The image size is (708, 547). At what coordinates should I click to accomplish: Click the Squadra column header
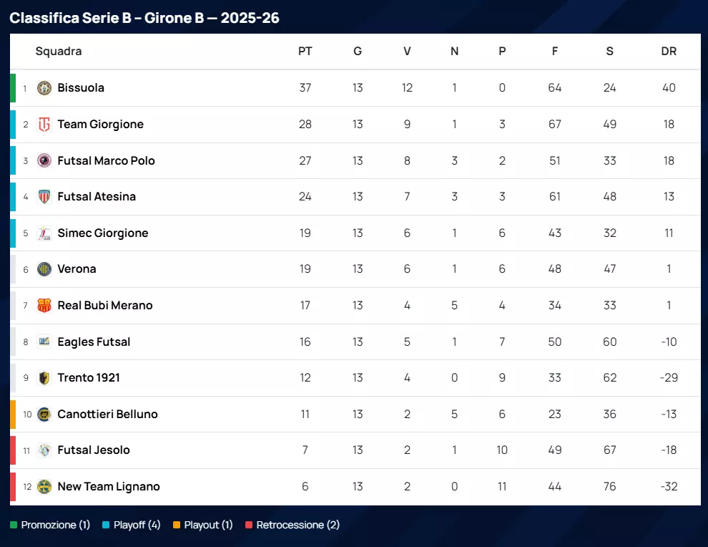coord(59,52)
